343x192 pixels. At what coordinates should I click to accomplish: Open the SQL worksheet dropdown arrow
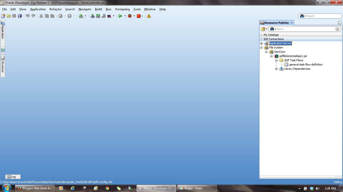[x=85, y=16]
